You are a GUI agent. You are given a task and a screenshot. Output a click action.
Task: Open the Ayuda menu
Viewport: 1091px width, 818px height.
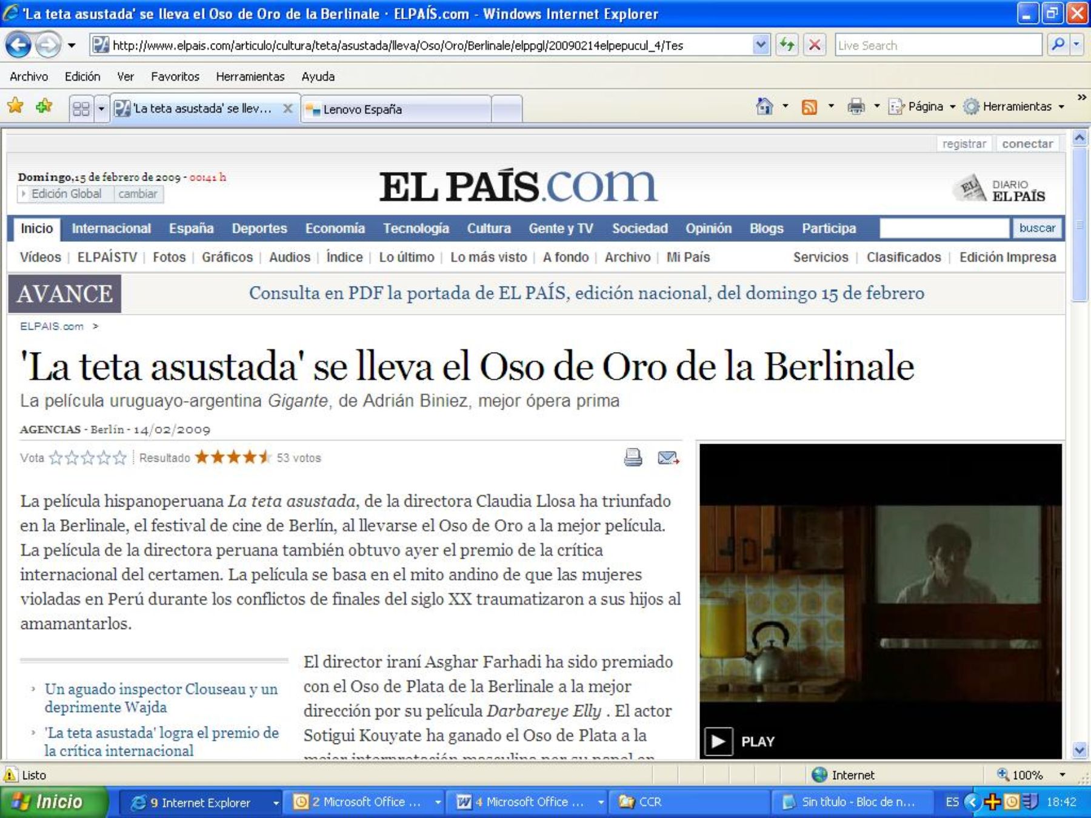click(318, 76)
